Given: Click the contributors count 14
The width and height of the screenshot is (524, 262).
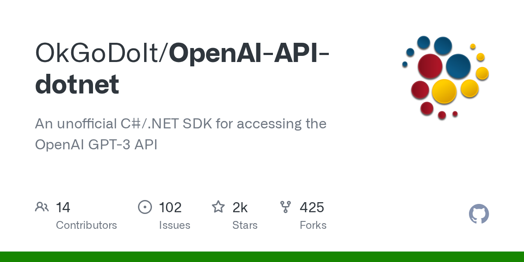Looking at the screenshot, I should click(x=63, y=207).
